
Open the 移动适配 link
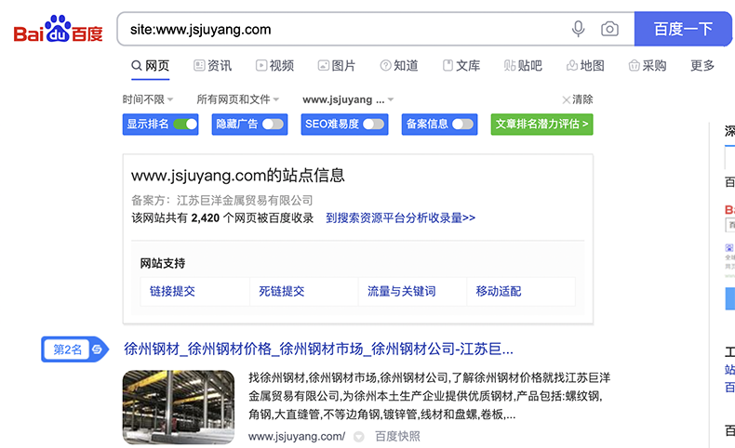499,291
